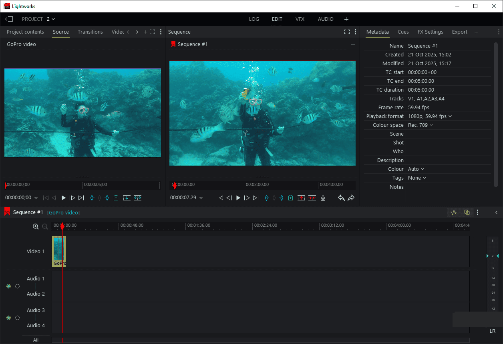Screen dimensions: 503x344
Task: Open the Export panel
Action: tap(459, 32)
